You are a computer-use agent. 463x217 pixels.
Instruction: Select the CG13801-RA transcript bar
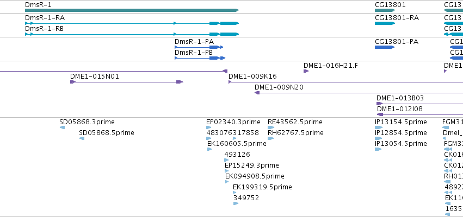coord(385,23)
